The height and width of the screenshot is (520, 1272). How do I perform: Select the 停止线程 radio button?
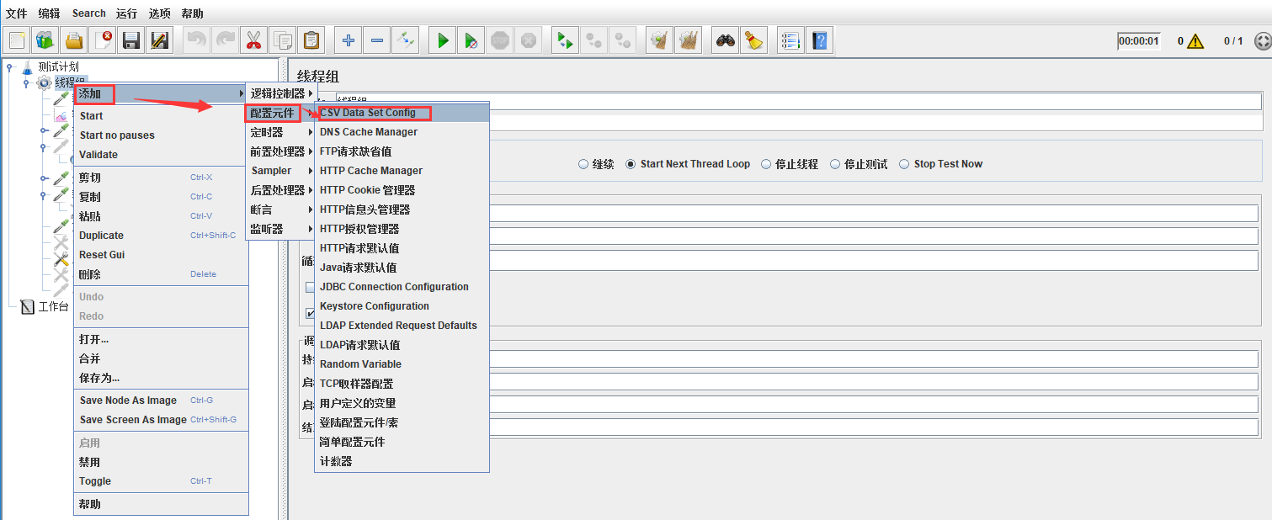pos(767,164)
